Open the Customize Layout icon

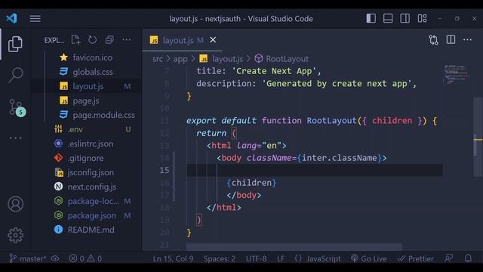[x=422, y=18]
